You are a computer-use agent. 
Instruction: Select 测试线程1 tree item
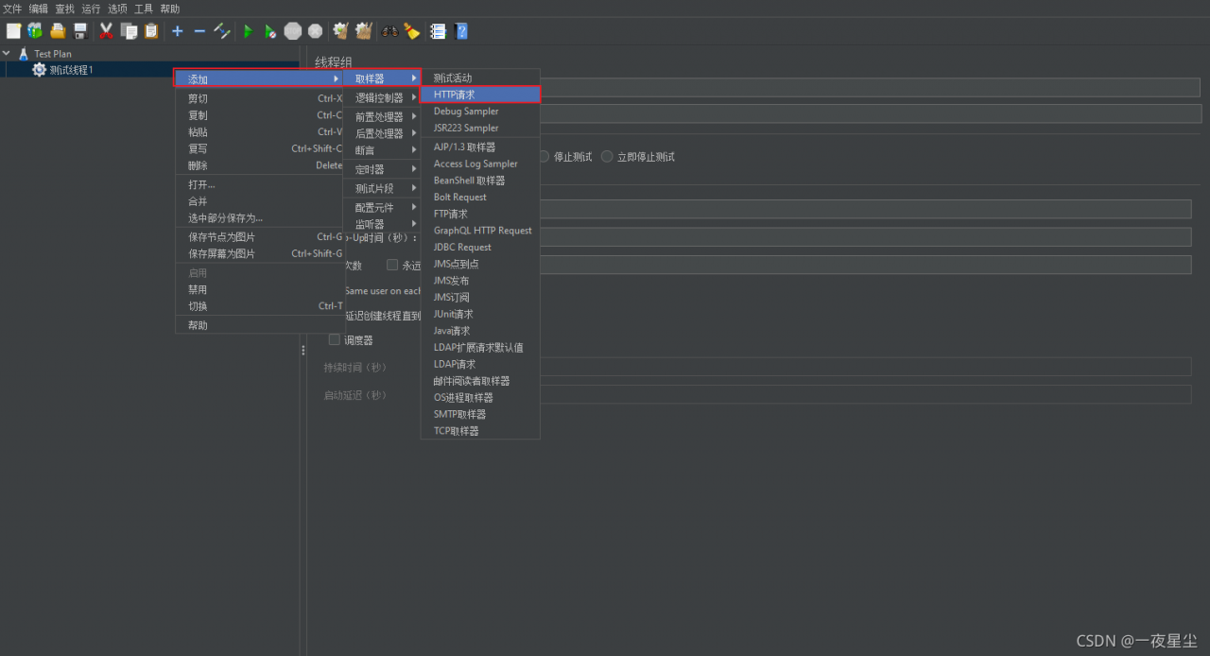click(71, 70)
